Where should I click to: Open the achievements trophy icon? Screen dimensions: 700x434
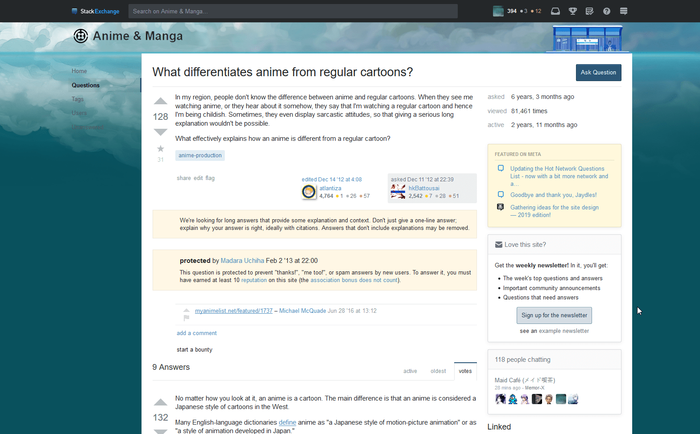pyautogui.click(x=572, y=11)
